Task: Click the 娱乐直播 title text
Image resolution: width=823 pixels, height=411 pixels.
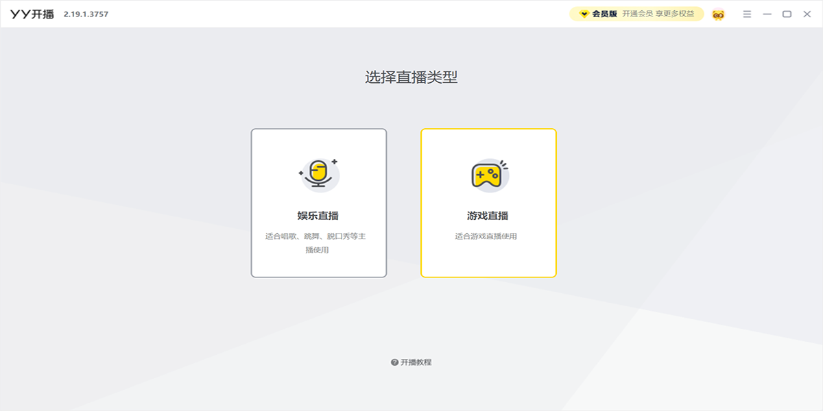Action: tap(318, 216)
